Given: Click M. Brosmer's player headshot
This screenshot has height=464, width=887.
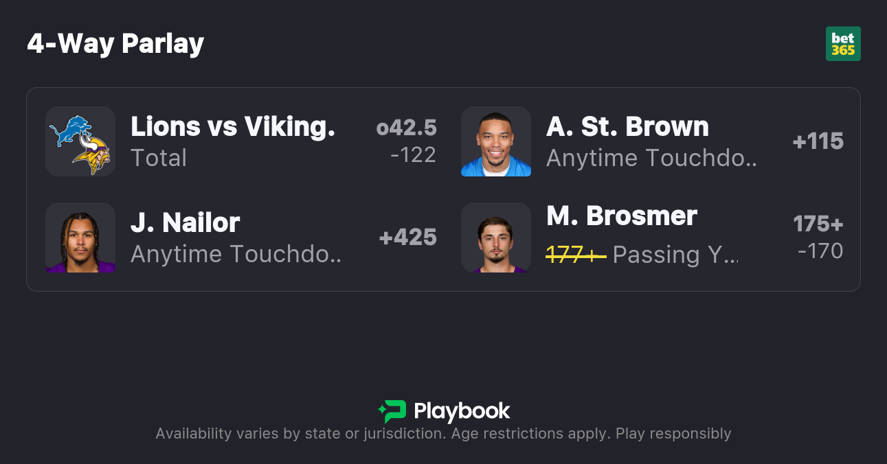Looking at the screenshot, I should 496,237.
